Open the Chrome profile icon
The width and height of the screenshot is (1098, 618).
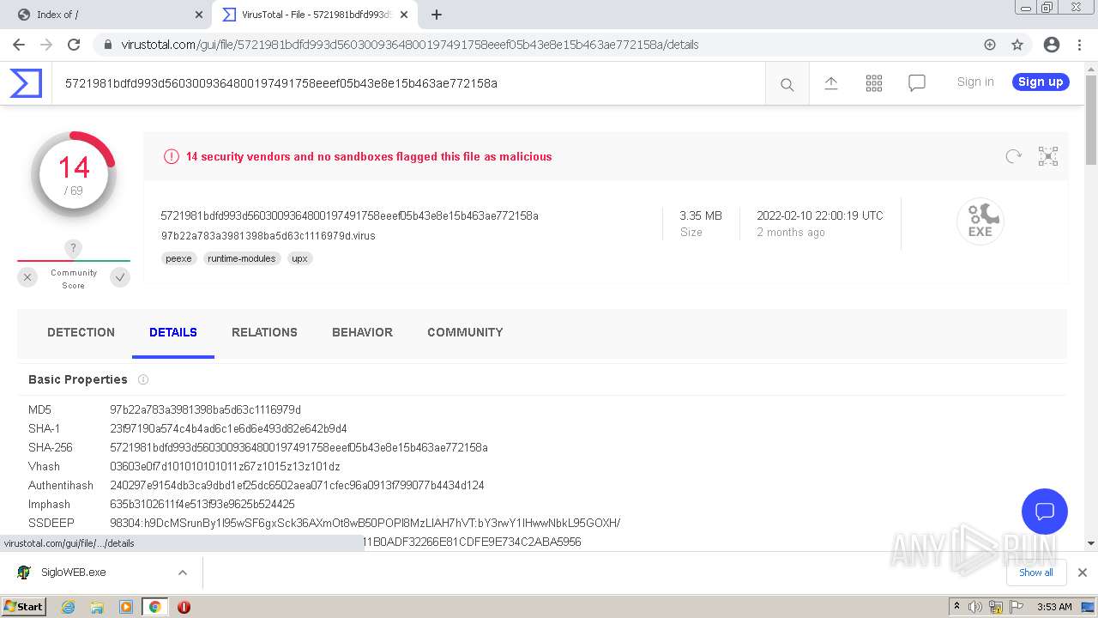click(x=1051, y=45)
